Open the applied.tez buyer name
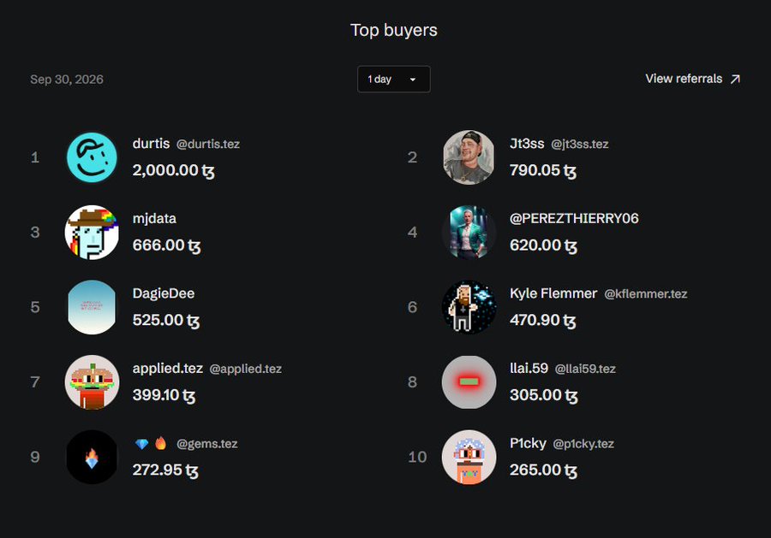 (168, 368)
